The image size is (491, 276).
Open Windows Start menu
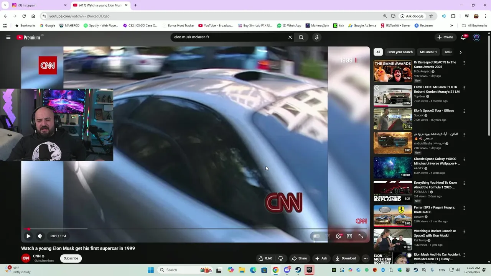coord(151,270)
